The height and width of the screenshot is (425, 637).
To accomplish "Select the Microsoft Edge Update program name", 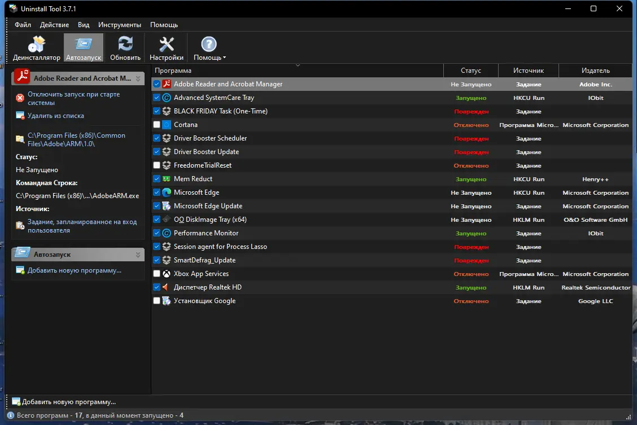I will [208, 206].
